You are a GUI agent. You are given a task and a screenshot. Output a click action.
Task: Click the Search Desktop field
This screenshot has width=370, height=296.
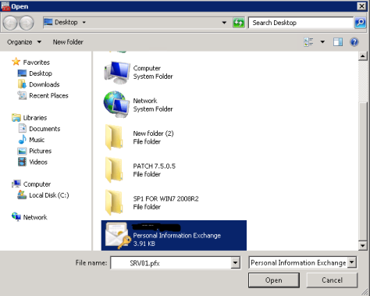point(301,23)
